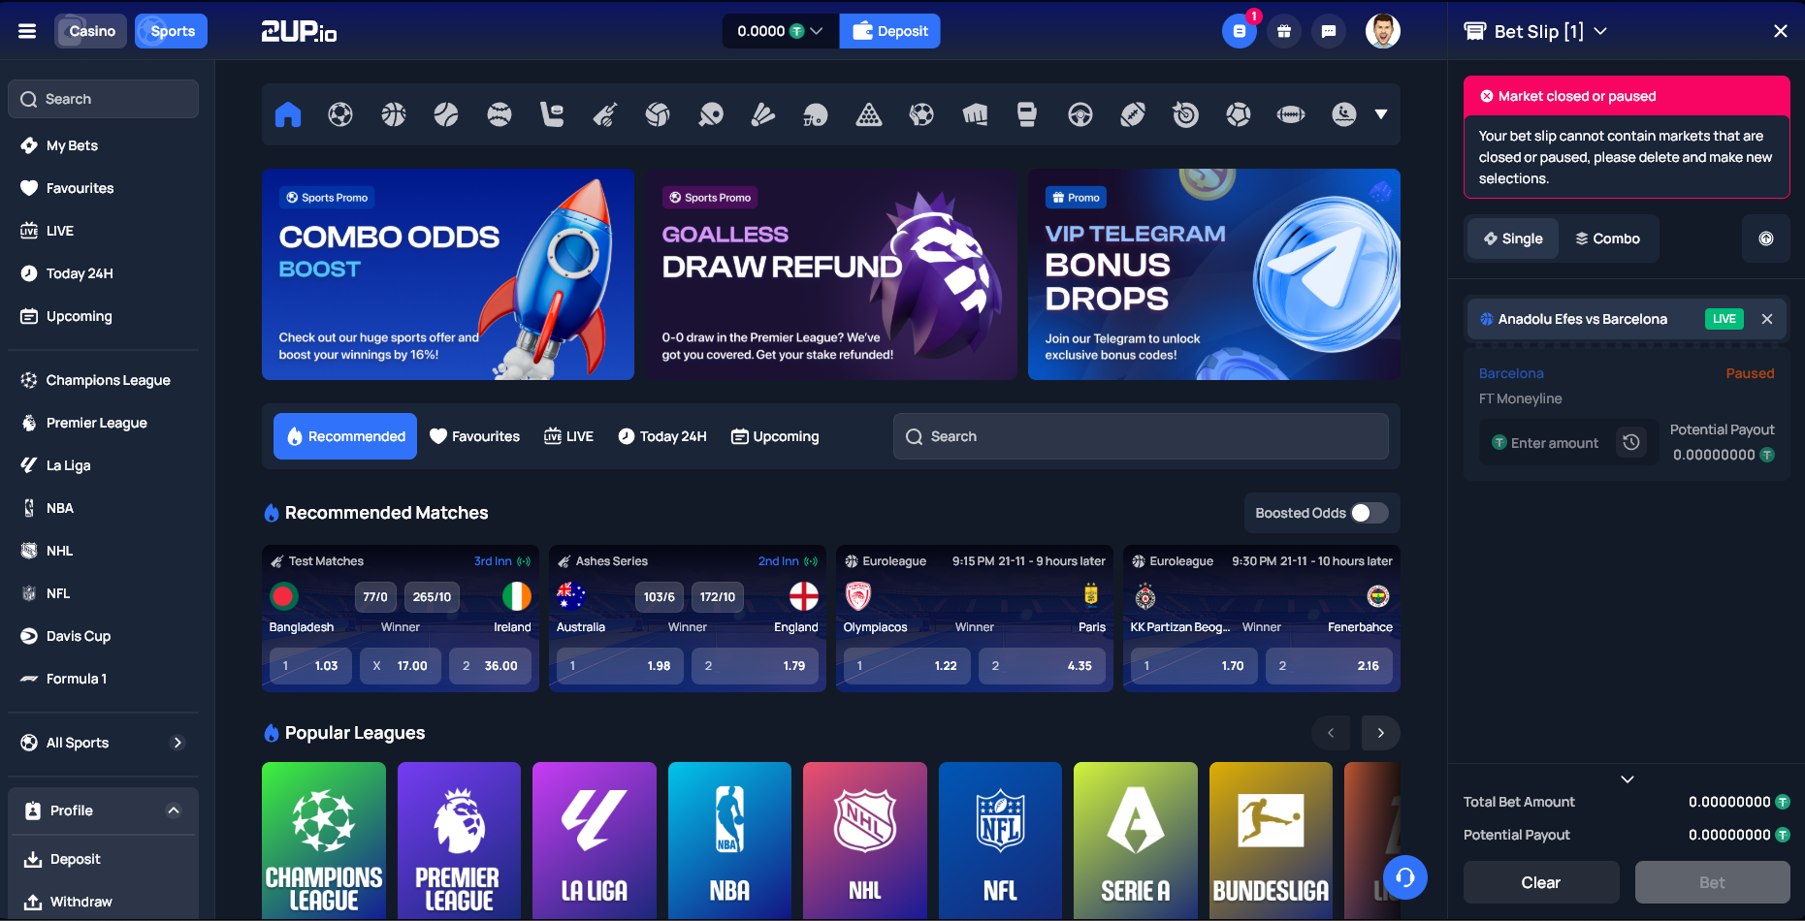Open the ice hockey sport icon
The height and width of the screenshot is (921, 1805).
pos(552,114)
